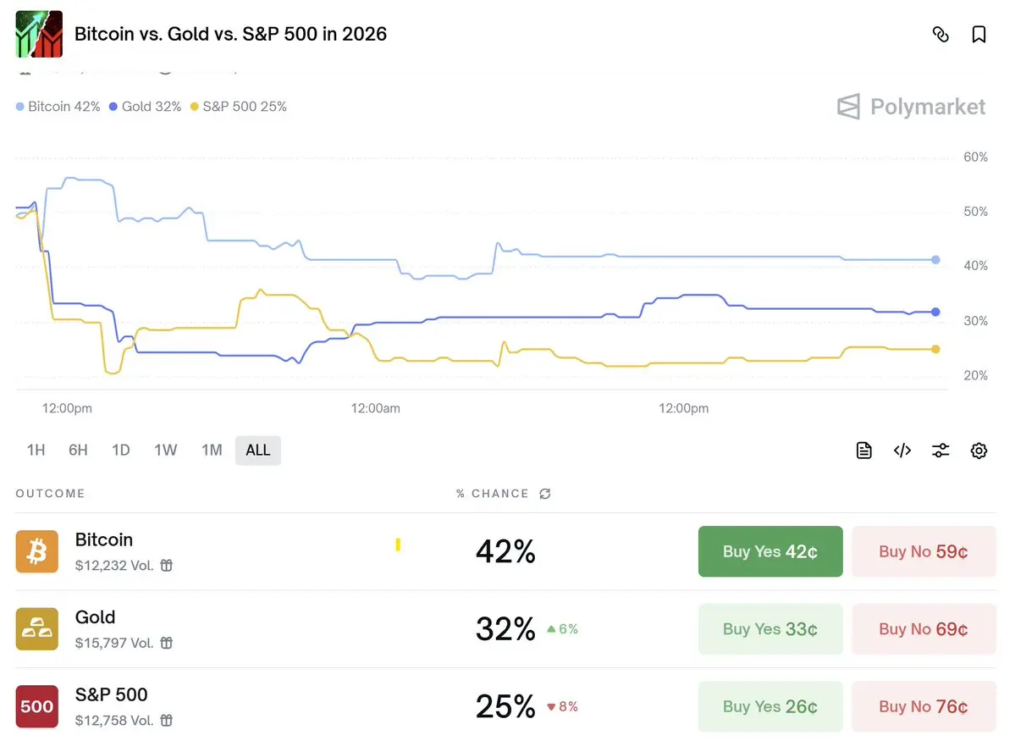This screenshot has width=1015, height=741.
Task: Buy No on Gold at 69¢
Action: pos(924,629)
